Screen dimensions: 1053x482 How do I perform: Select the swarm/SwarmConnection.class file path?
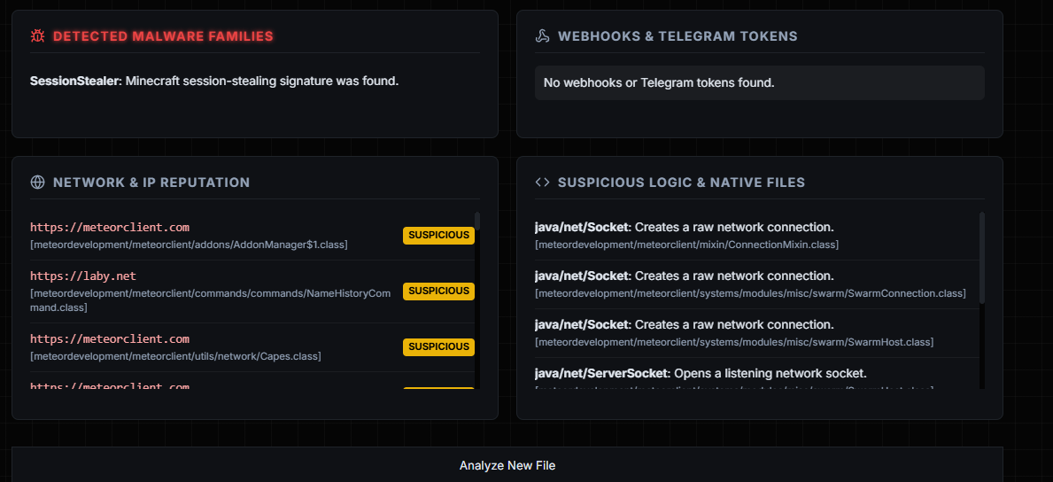(750, 294)
